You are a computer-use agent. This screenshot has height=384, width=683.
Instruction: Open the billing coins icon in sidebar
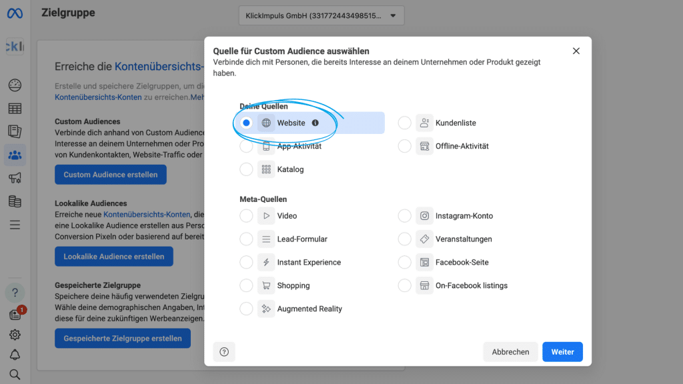[15, 201]
